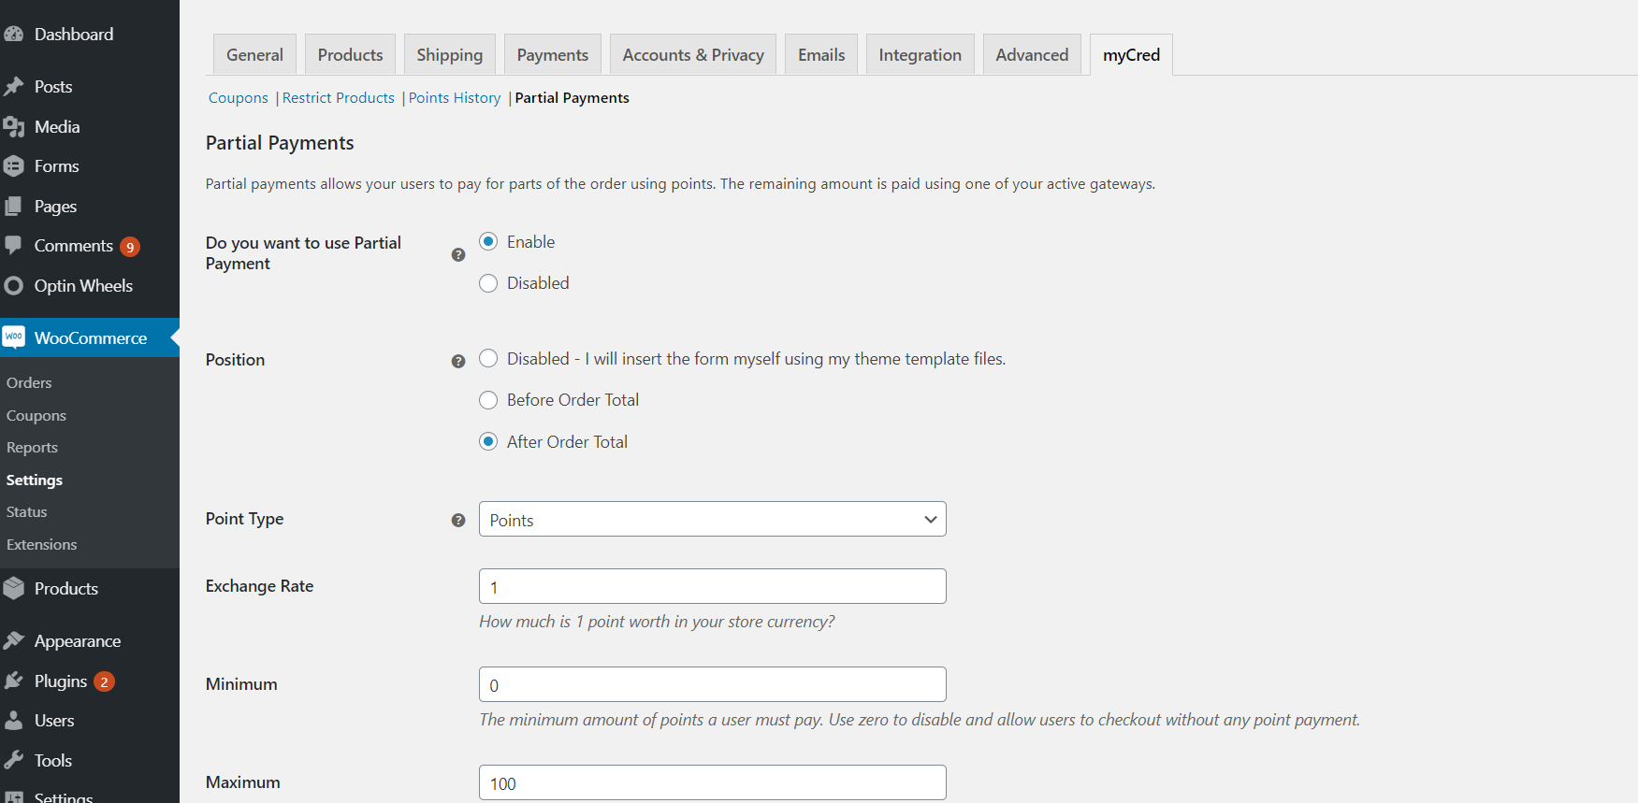This screenshot has width=1638, height=803.
Task: Open the Integration tab
Action: (920, 54)
